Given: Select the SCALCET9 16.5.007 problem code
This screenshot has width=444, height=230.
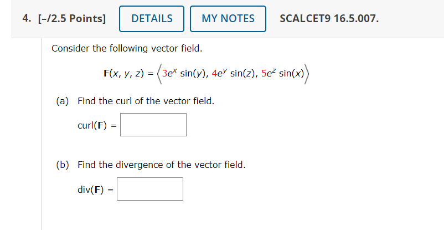Looking at the screenshot, I should (329, 19).
